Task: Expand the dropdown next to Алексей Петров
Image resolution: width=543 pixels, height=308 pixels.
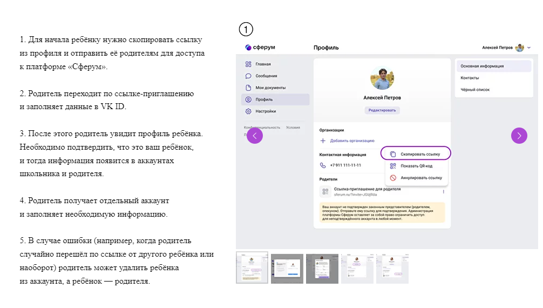Action: click(x=529, y=48)
